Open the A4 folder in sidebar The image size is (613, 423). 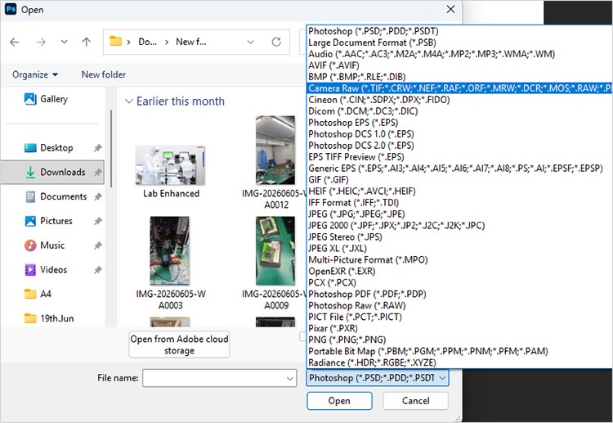click(38, 294)
